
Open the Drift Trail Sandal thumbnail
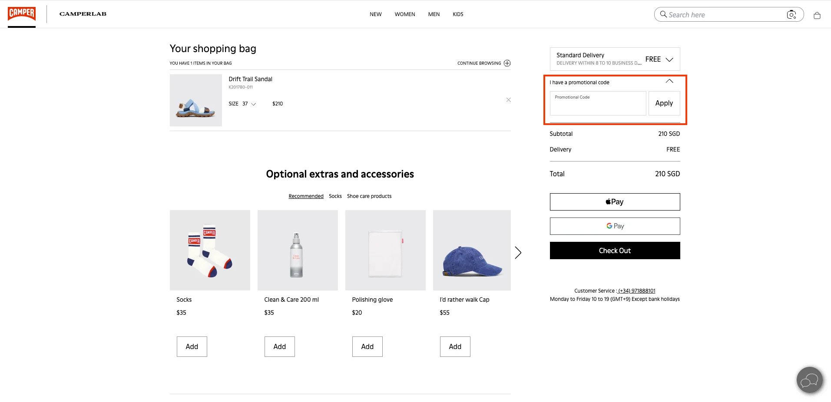coord(196,100)
